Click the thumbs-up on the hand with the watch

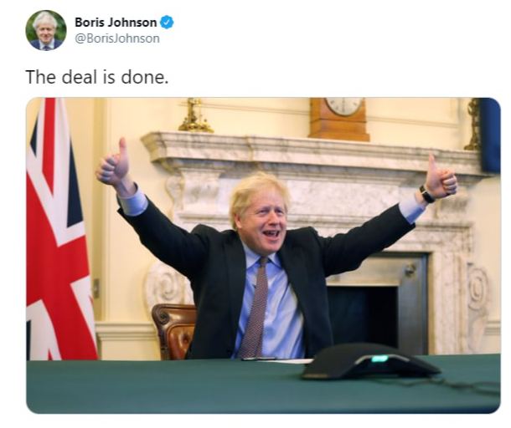click(441, 179)
